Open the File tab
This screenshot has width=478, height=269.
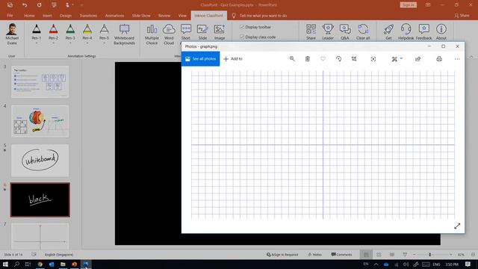point(10,16)
